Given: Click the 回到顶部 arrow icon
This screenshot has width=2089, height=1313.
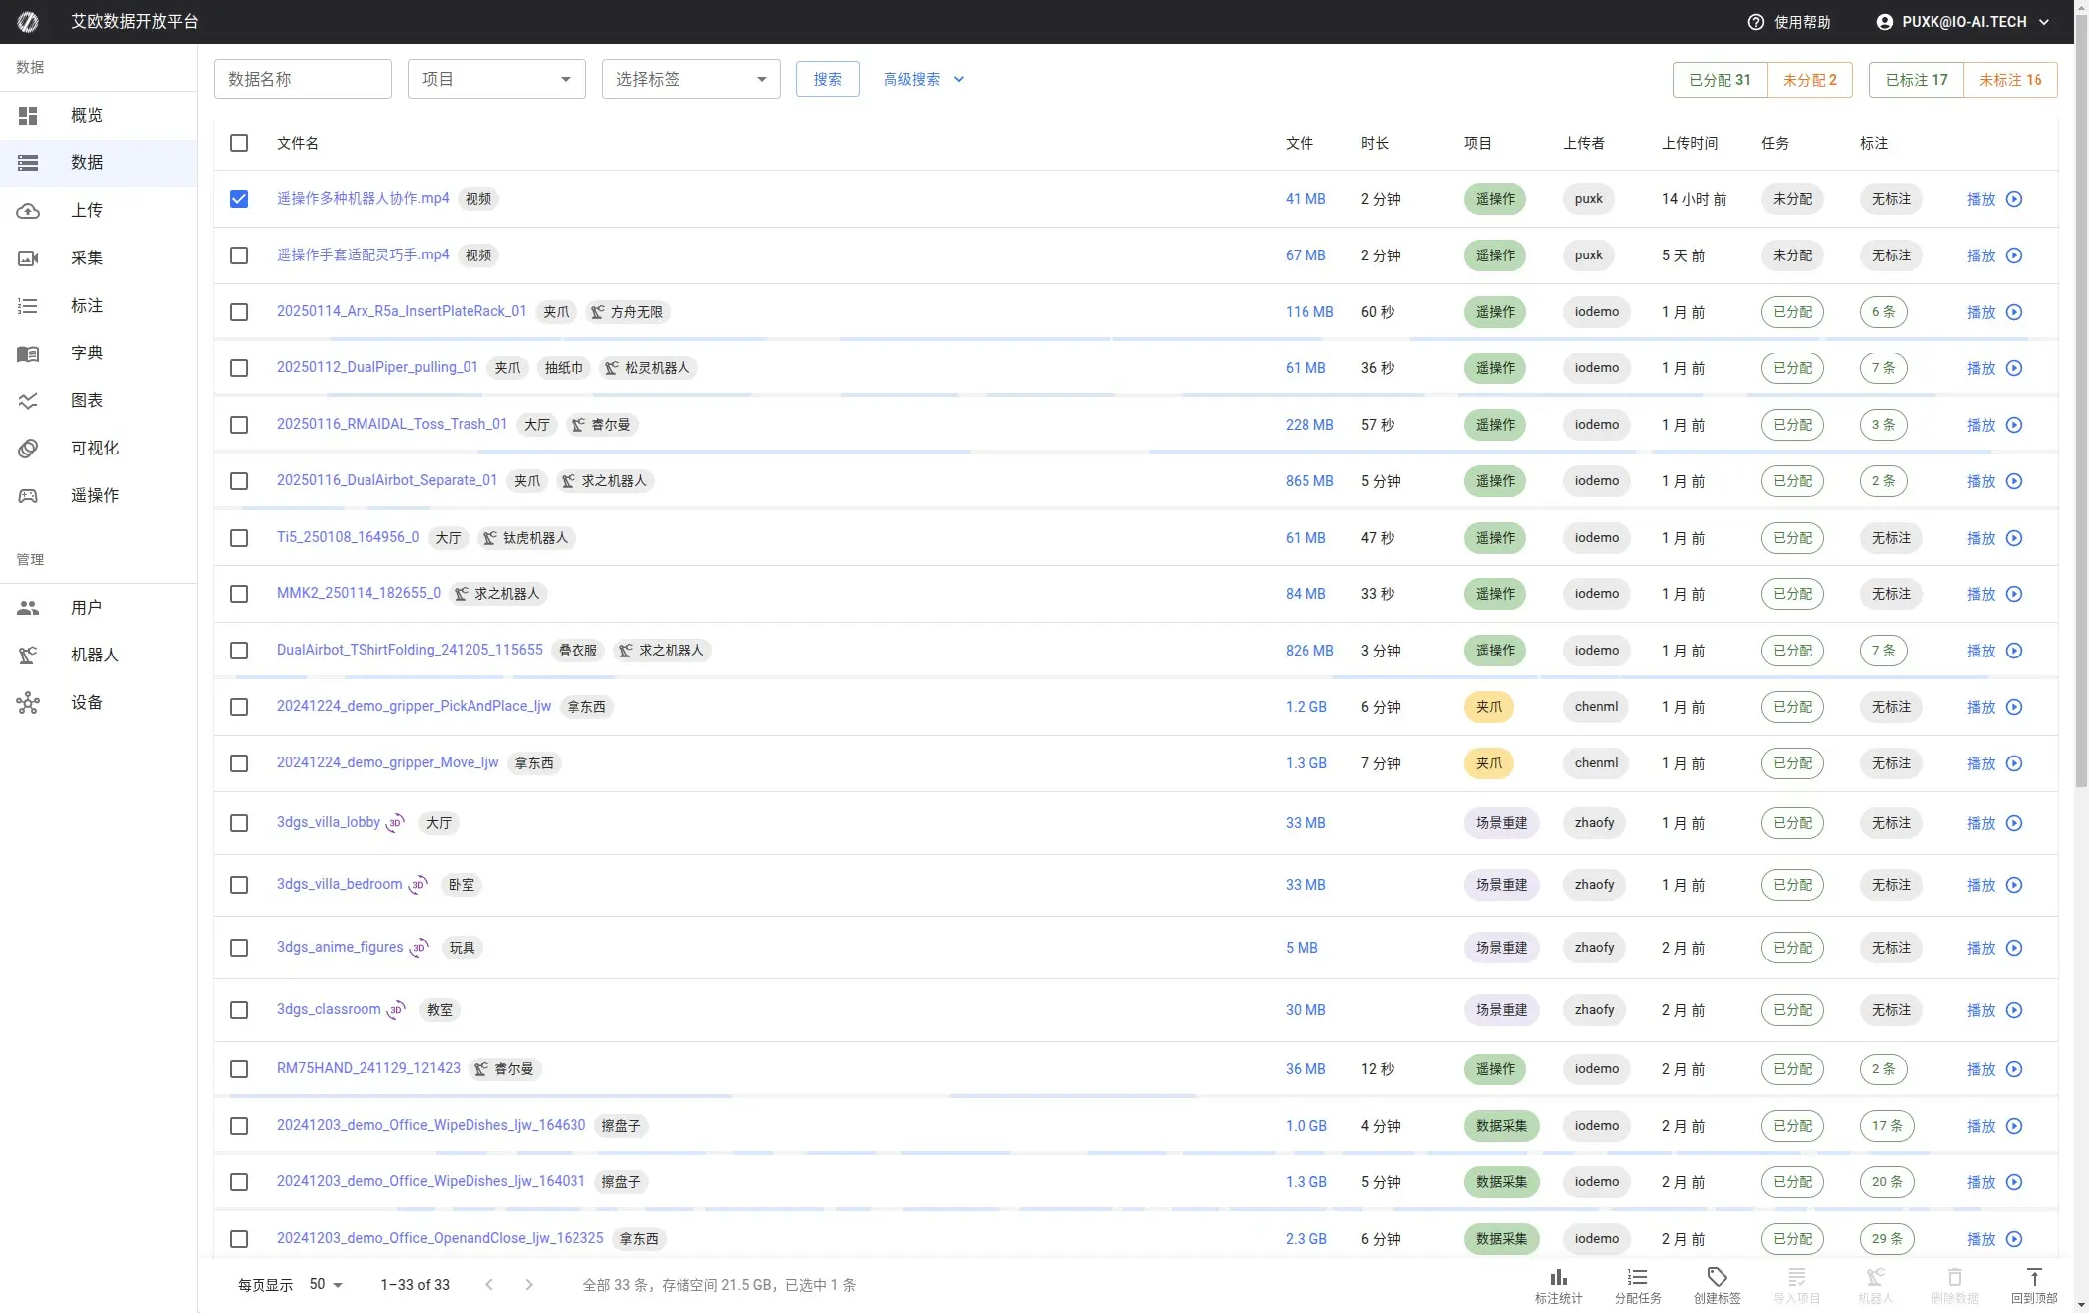Looking at the screenshot, I should [x=2034, y=1277].
